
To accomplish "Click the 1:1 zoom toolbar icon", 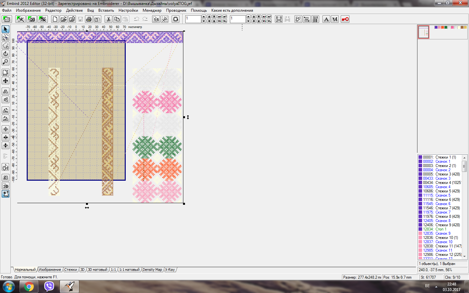I will pyautogui.click(x=156, y=19).
